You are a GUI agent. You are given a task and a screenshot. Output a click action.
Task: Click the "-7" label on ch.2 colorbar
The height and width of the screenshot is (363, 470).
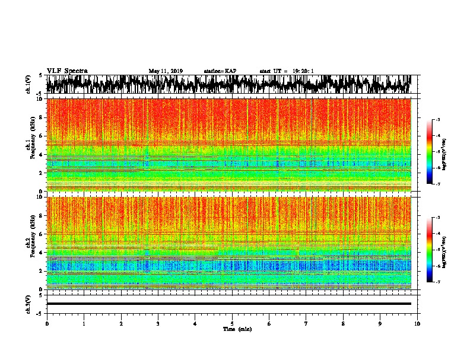pyautogui.click(x=437, y=282)
